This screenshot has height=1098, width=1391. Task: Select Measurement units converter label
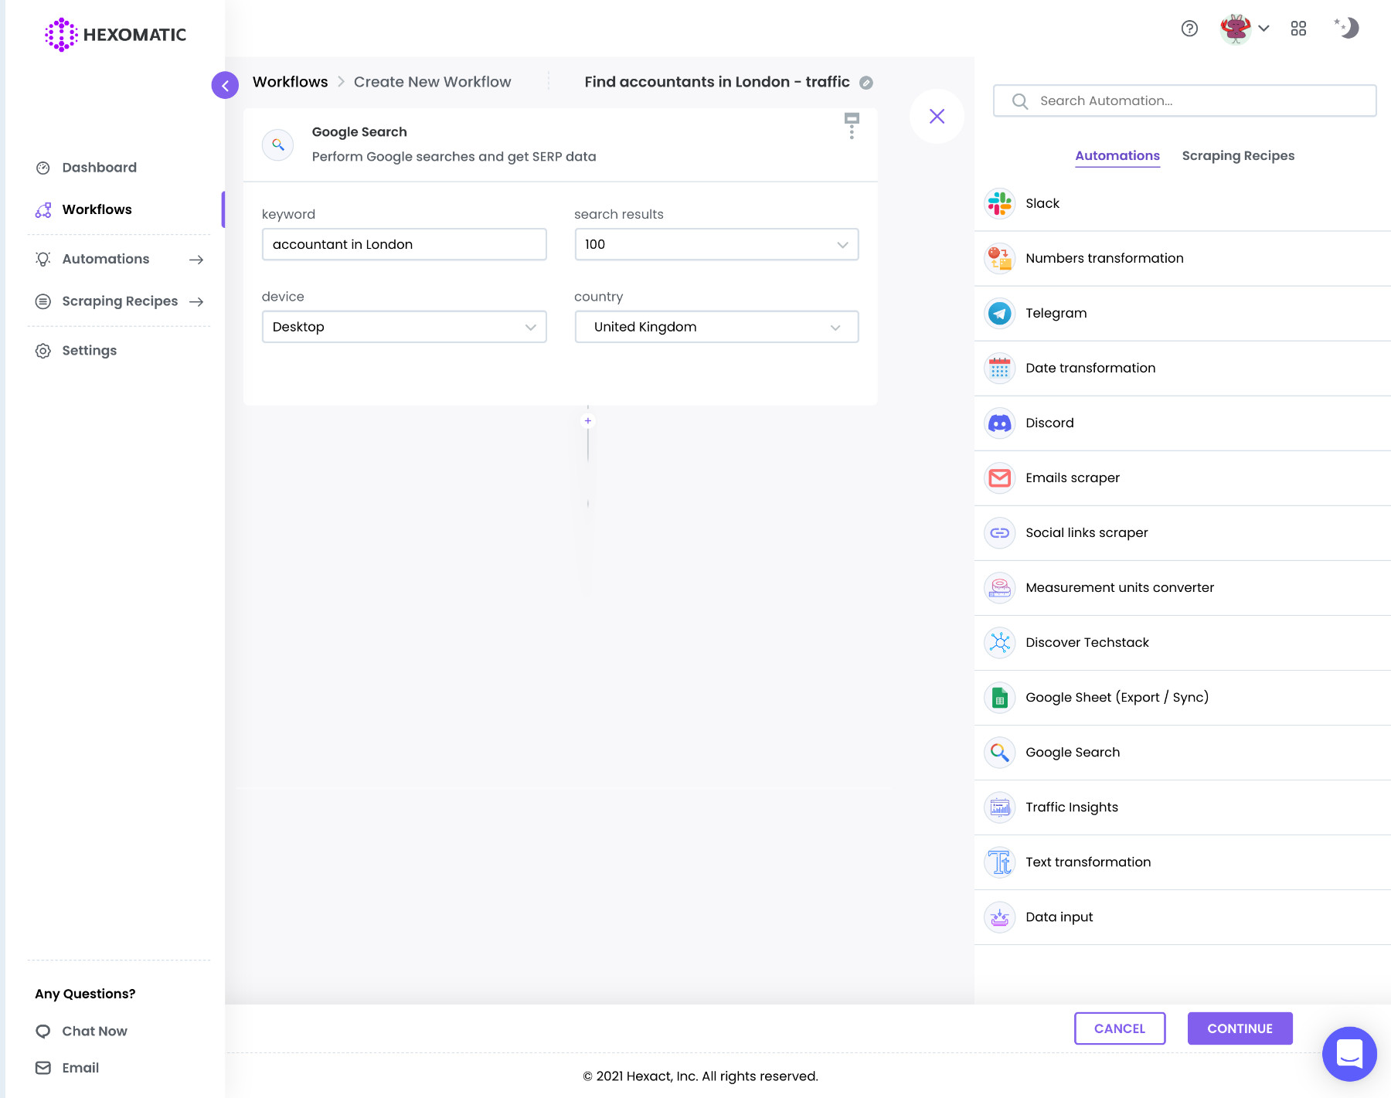tap(1120, 587)
